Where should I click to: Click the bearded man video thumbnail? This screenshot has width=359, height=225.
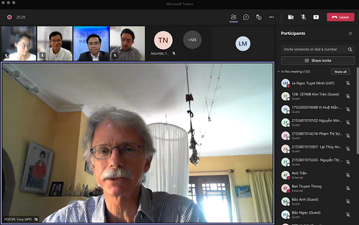click(127, 44)
